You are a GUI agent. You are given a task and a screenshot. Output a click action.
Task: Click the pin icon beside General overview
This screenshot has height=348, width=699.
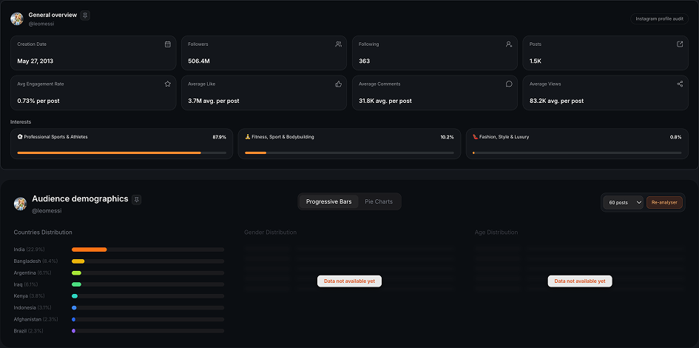(85, 15)
